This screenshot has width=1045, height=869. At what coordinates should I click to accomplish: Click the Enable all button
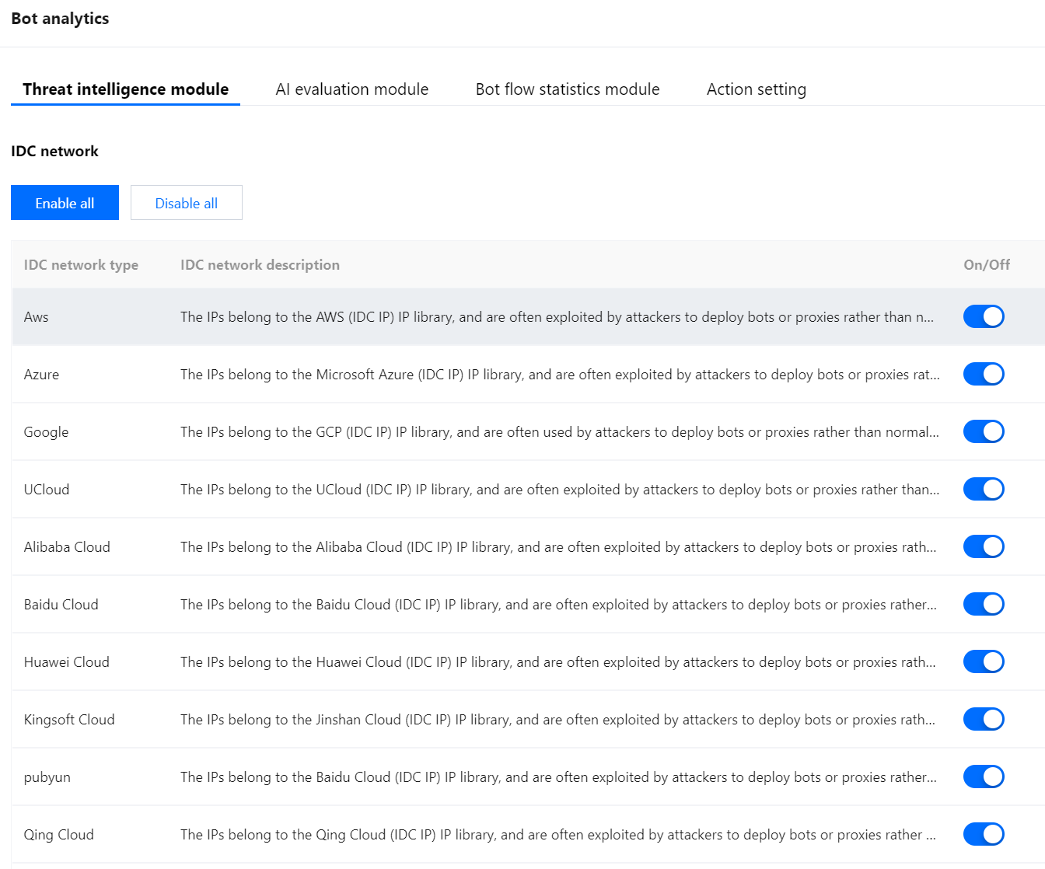(x=65, y=203)
